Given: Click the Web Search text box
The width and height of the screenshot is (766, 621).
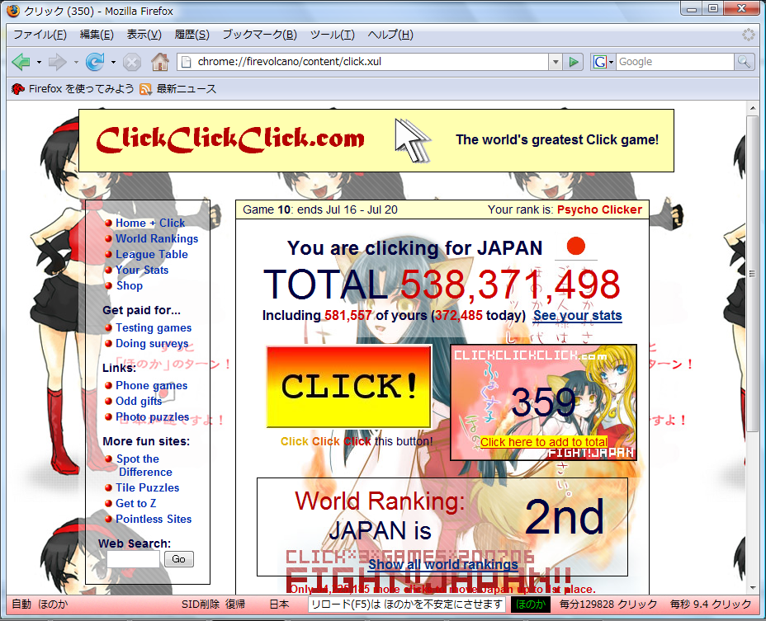Looking at the screenshot, I should pyautogui.click(x=134, y=559).
